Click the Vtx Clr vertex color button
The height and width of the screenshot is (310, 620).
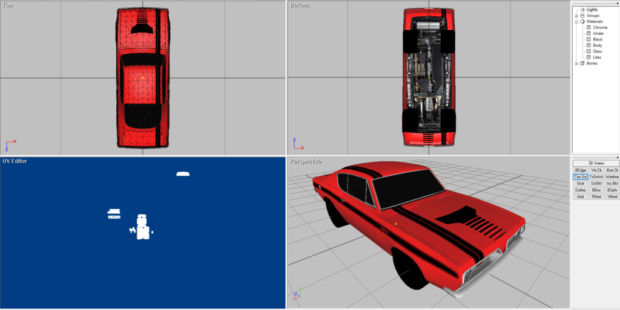pyautogui.click(x=596, y=170)
